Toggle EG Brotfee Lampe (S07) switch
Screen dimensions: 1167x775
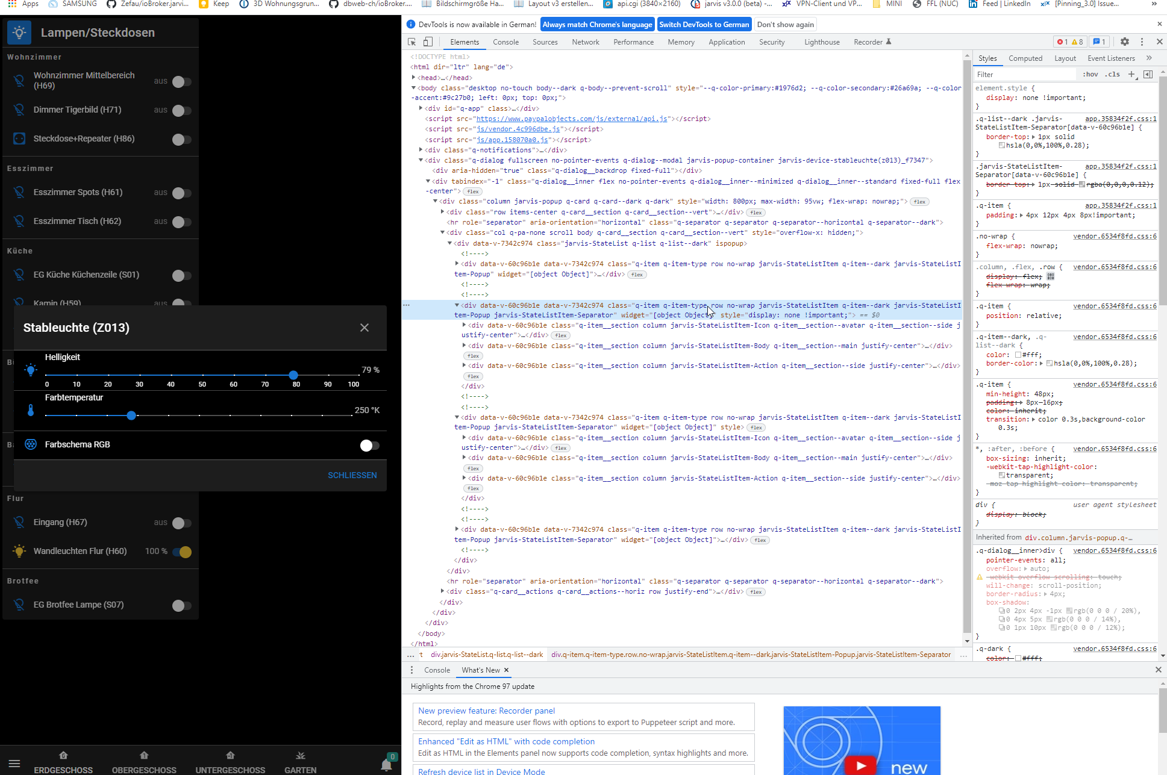(x=181, y=605)
